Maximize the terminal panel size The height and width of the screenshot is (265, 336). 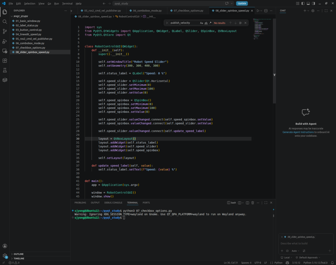click(x=266, y=203)
